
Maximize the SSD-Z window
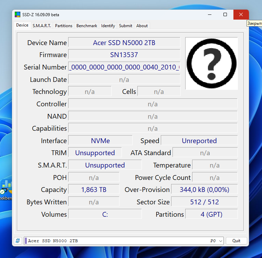pyautogui.click(x=225, y=15)
